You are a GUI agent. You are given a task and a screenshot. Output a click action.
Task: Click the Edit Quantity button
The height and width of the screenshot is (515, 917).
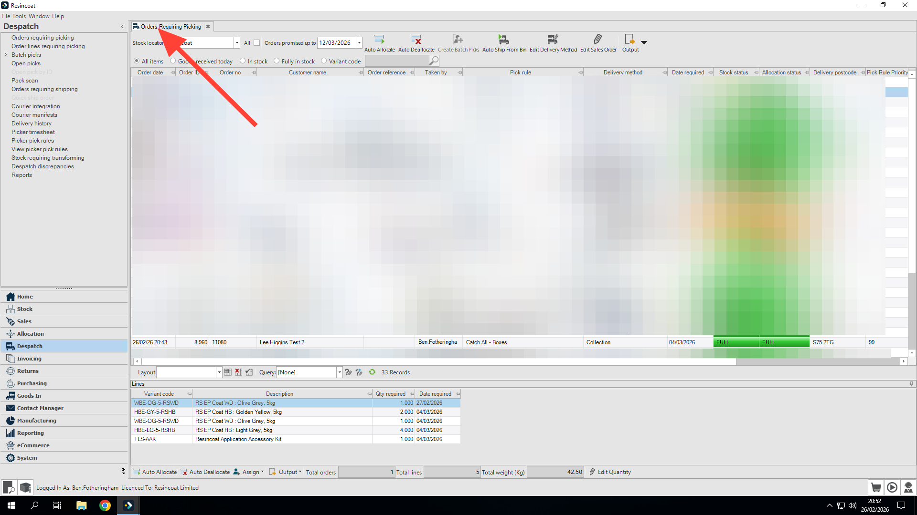point(610,472)
